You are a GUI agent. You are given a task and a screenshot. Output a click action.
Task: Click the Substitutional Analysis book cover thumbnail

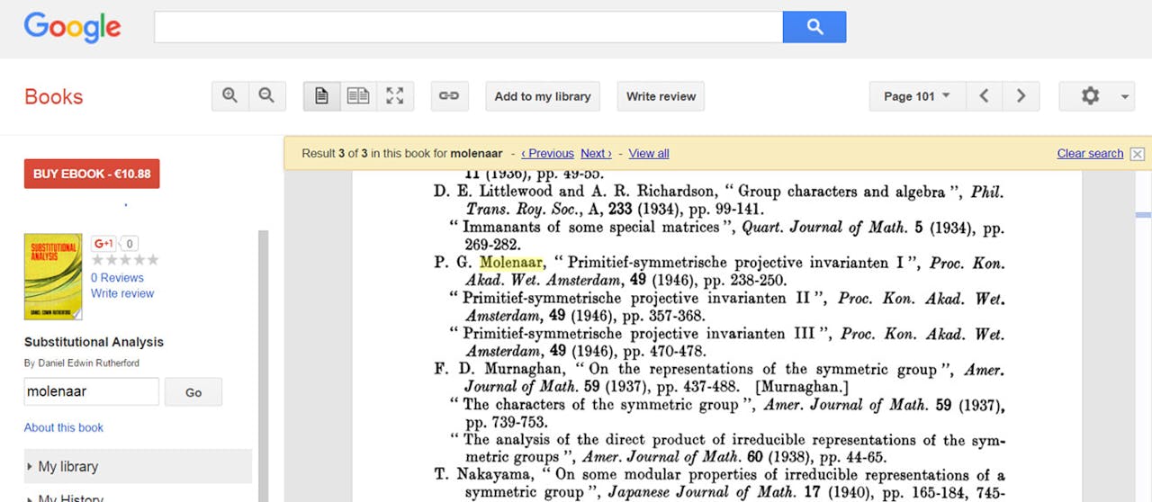(53, 277)
